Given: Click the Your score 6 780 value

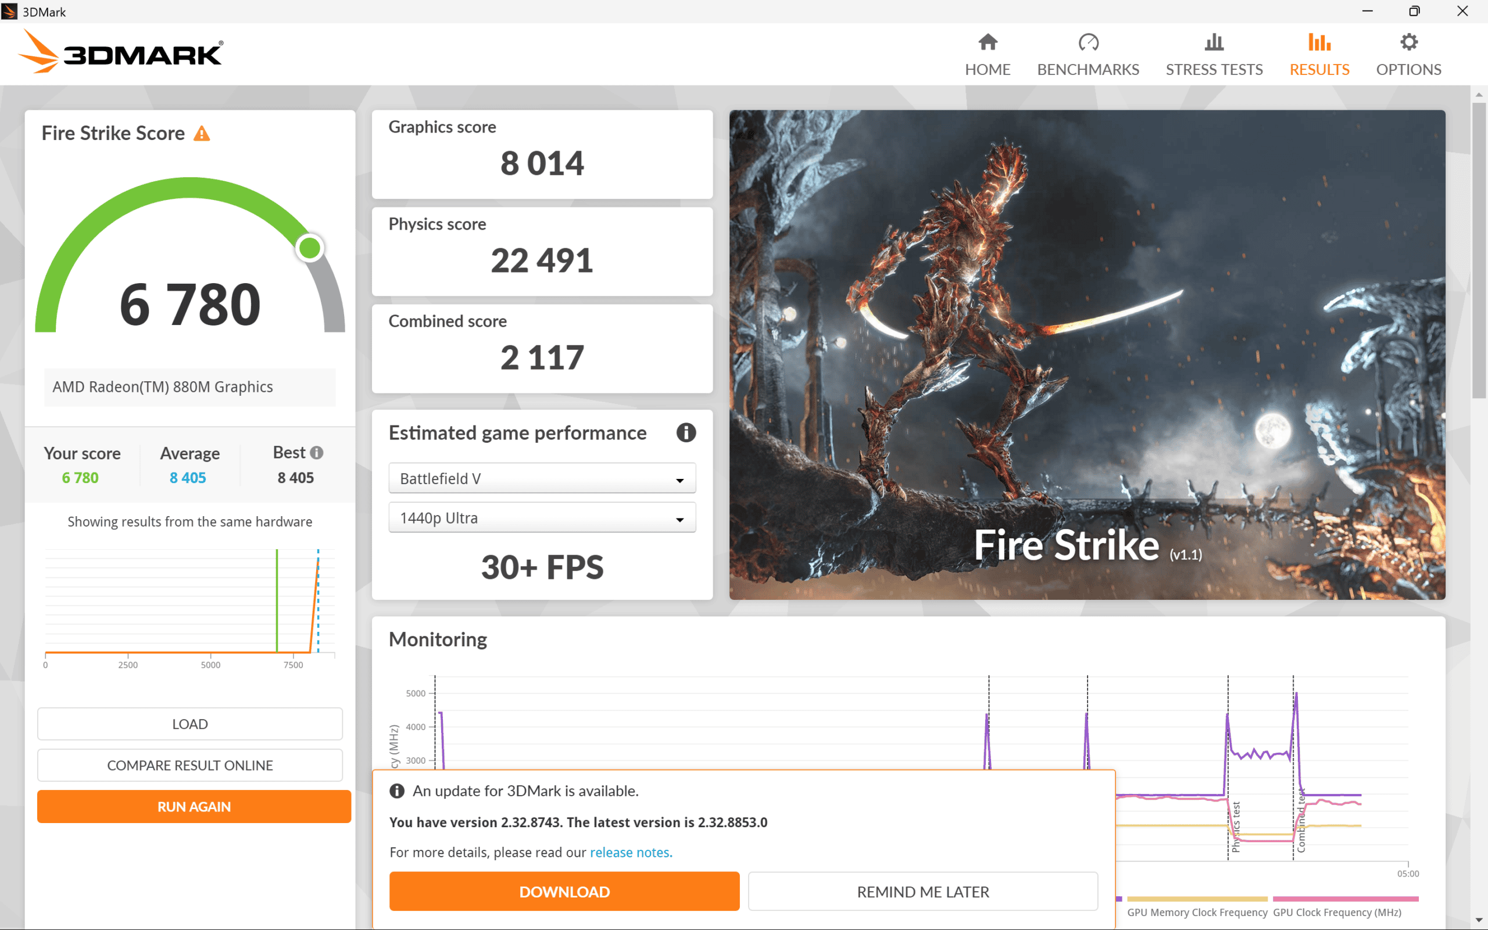Looking at the screenshot, I should pyautogui.click(x=80, y=478).
